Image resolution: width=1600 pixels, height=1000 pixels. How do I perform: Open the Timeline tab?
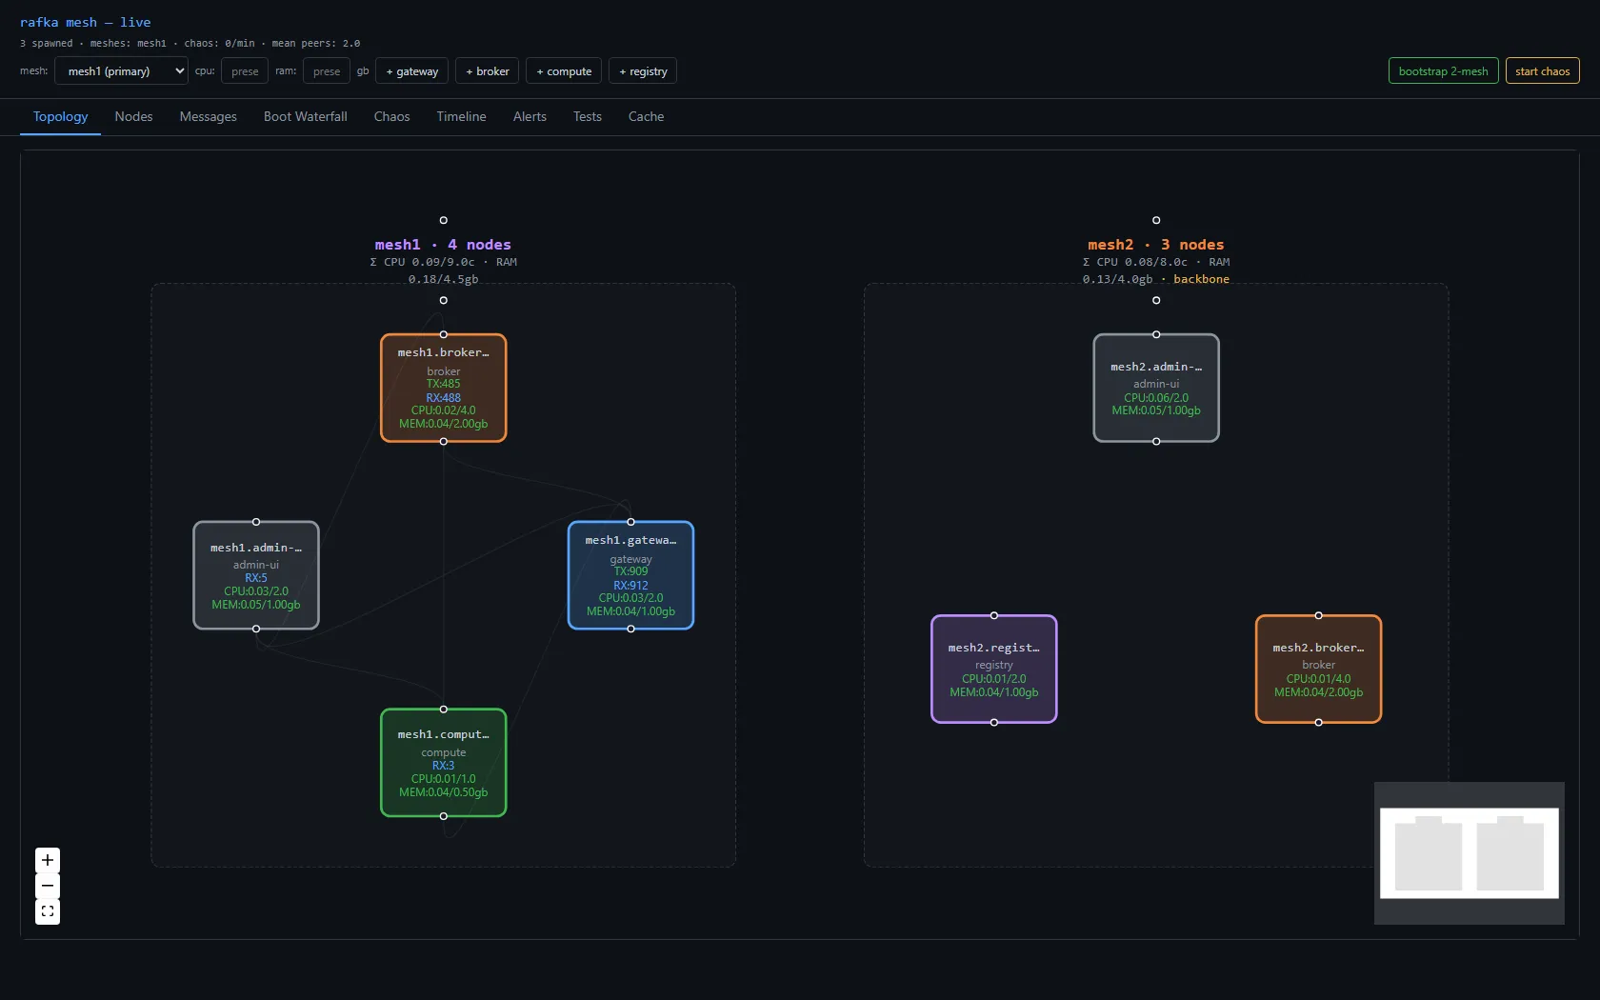click(461, 116)
